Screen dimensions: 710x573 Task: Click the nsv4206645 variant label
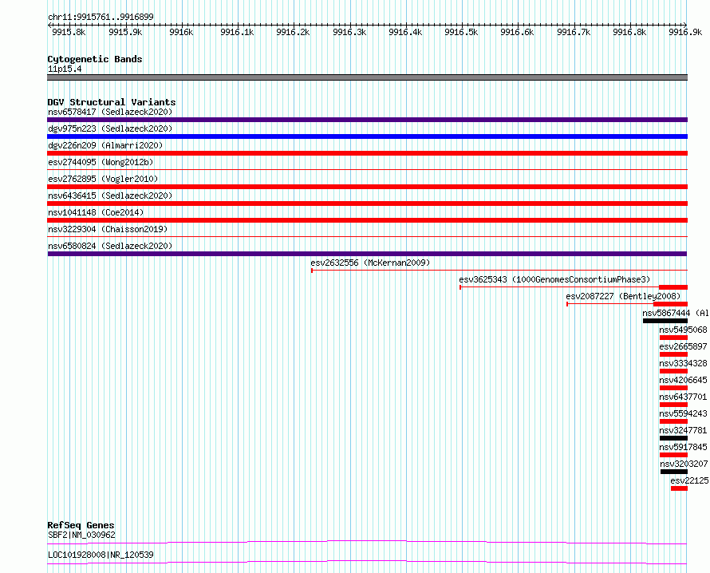click(683, 380)
